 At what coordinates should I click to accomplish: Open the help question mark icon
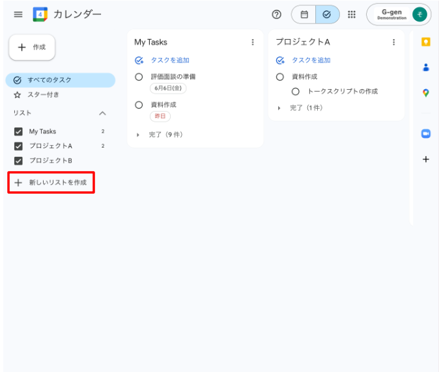coord(276,14)
